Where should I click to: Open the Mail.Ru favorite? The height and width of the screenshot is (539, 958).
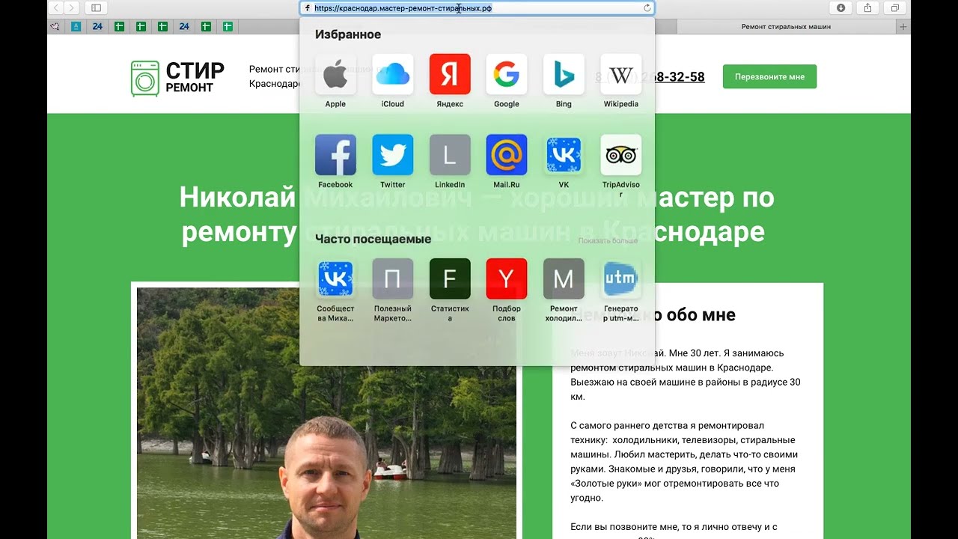507,155
